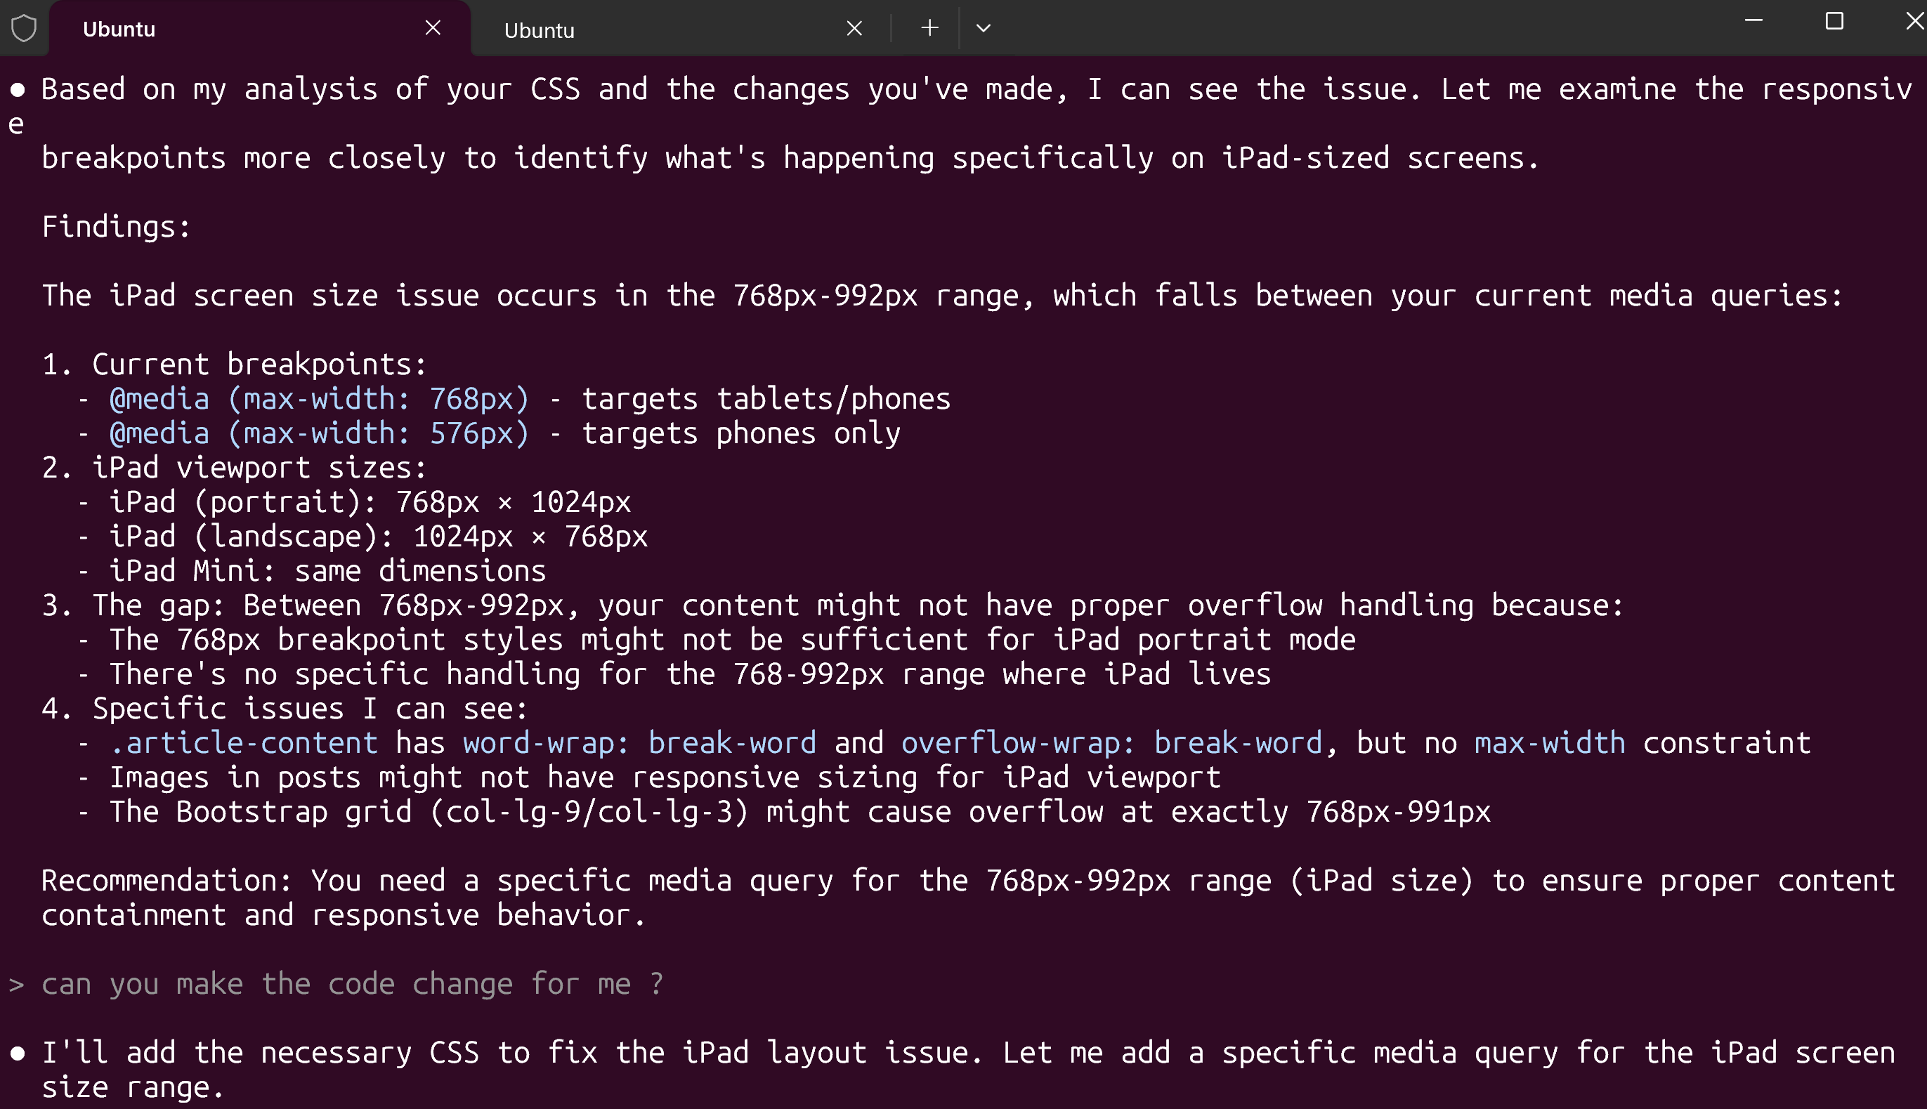Open a new terminal tab with plus
1927x1109 pixels.
[x=929, y=28]
